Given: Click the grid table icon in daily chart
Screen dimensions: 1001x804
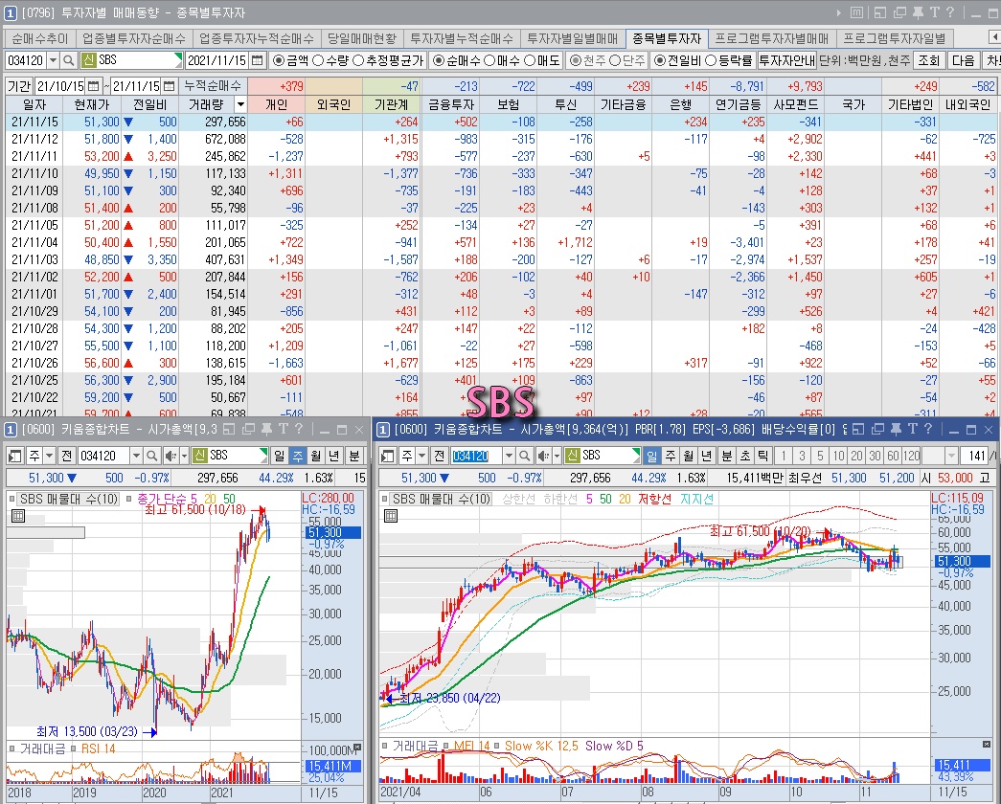Looking at the screenshot, I should 391,516.
